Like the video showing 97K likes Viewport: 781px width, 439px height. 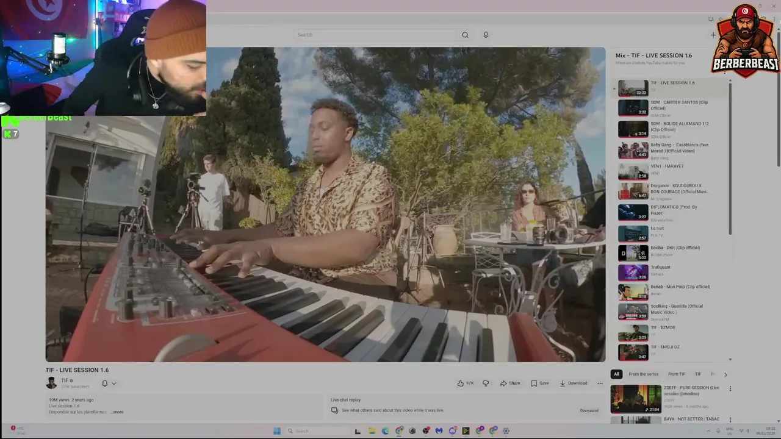coord(466,384)
